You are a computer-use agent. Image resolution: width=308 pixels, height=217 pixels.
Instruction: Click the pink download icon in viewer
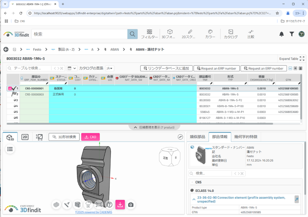tap(120, 205)
